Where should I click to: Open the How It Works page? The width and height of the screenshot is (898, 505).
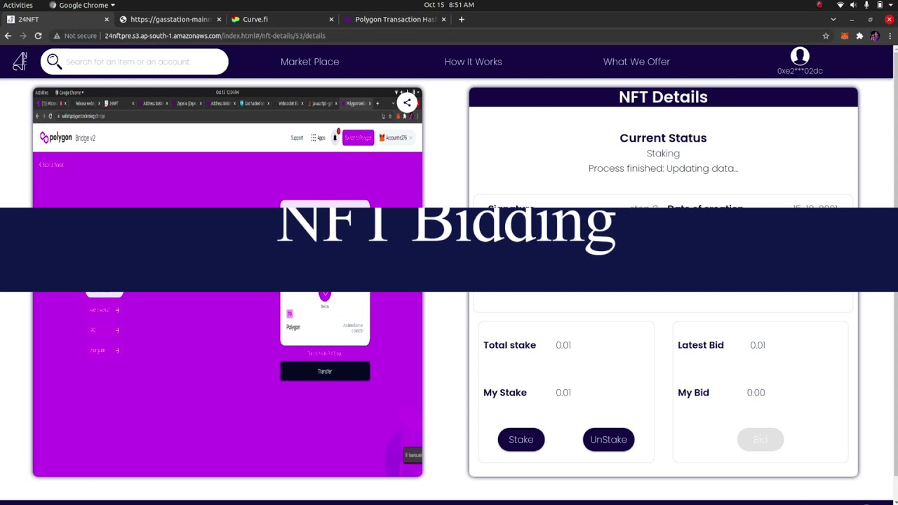pyautogui.click(x=474, y=62)
